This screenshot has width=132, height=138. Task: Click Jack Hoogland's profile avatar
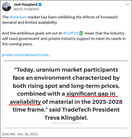click(x=7, y=7)
